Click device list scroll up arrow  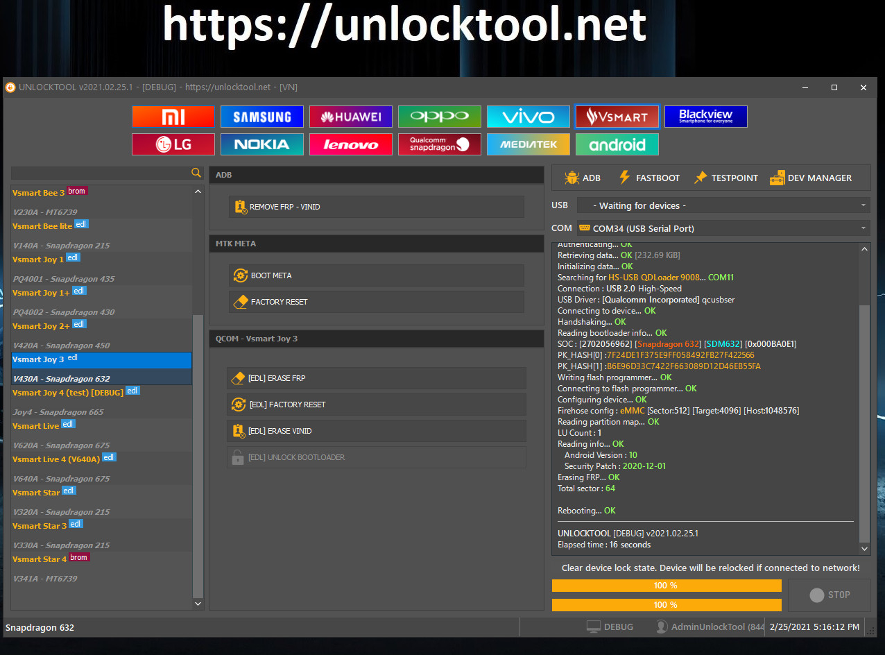click(198, 192)
